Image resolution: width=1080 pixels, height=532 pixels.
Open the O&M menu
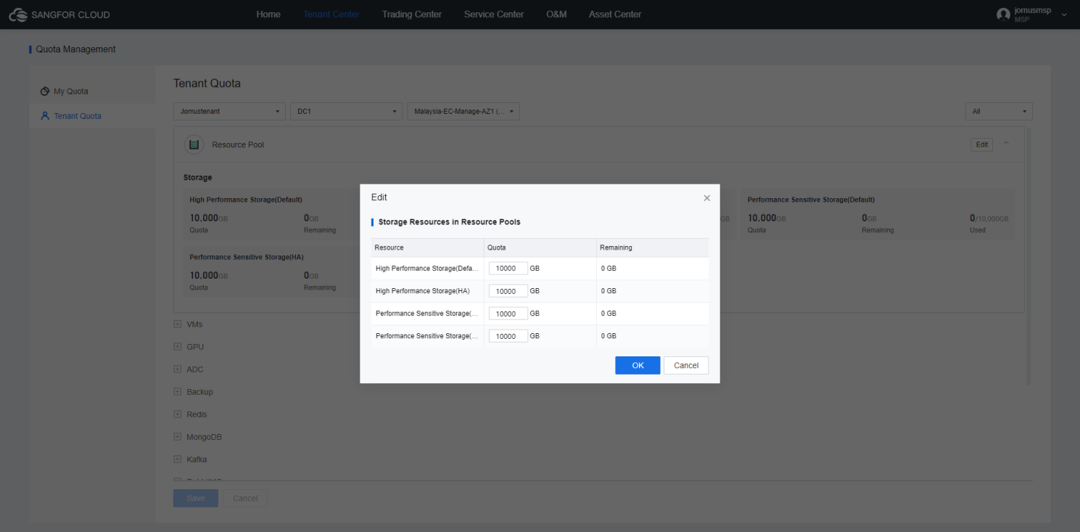556,15
